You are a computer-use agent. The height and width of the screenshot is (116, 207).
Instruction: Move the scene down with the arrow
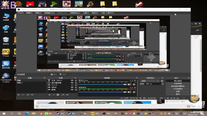[32, 95]
